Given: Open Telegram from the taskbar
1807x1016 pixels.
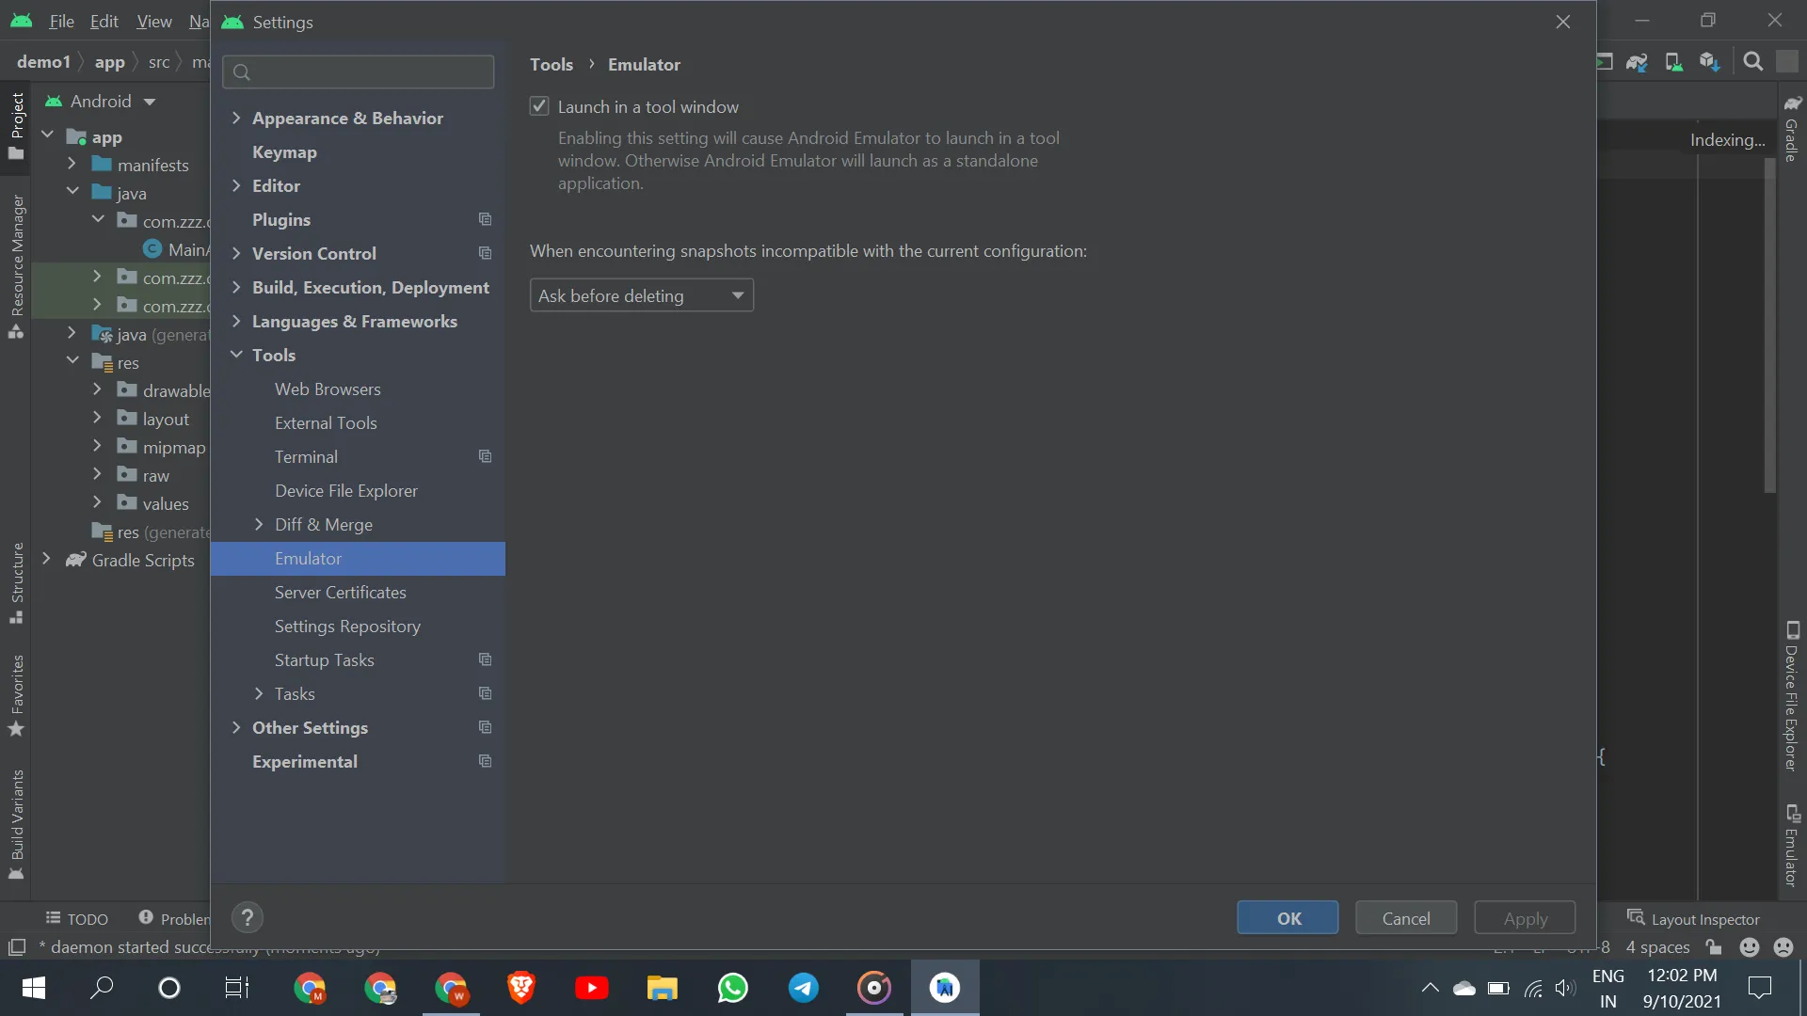Looking at the screenshot, I should click(803, 988).
